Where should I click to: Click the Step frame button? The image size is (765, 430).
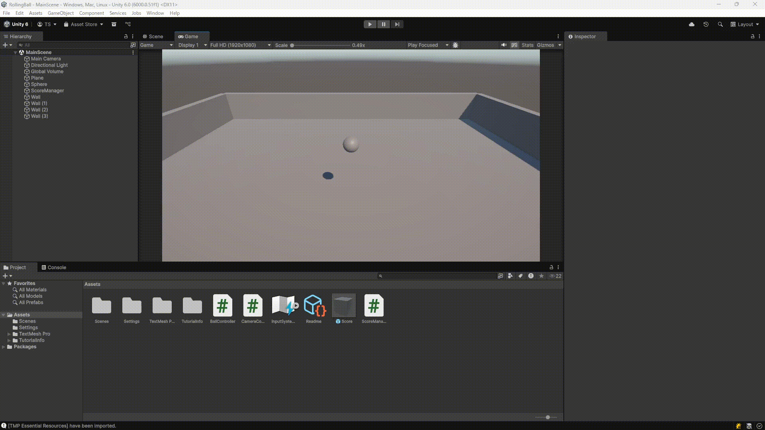(397, 24)
